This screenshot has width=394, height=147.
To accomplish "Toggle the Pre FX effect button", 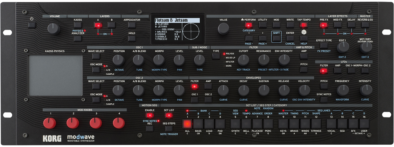I will pyautogui.click(x=324, y=25).
